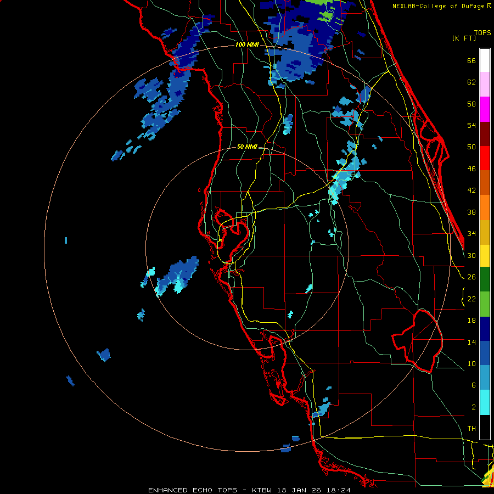Image resolution: width=494 pixels, height=494 pixels.
Task: Click the "[K FT]" units label
Action: coord(464,38)
